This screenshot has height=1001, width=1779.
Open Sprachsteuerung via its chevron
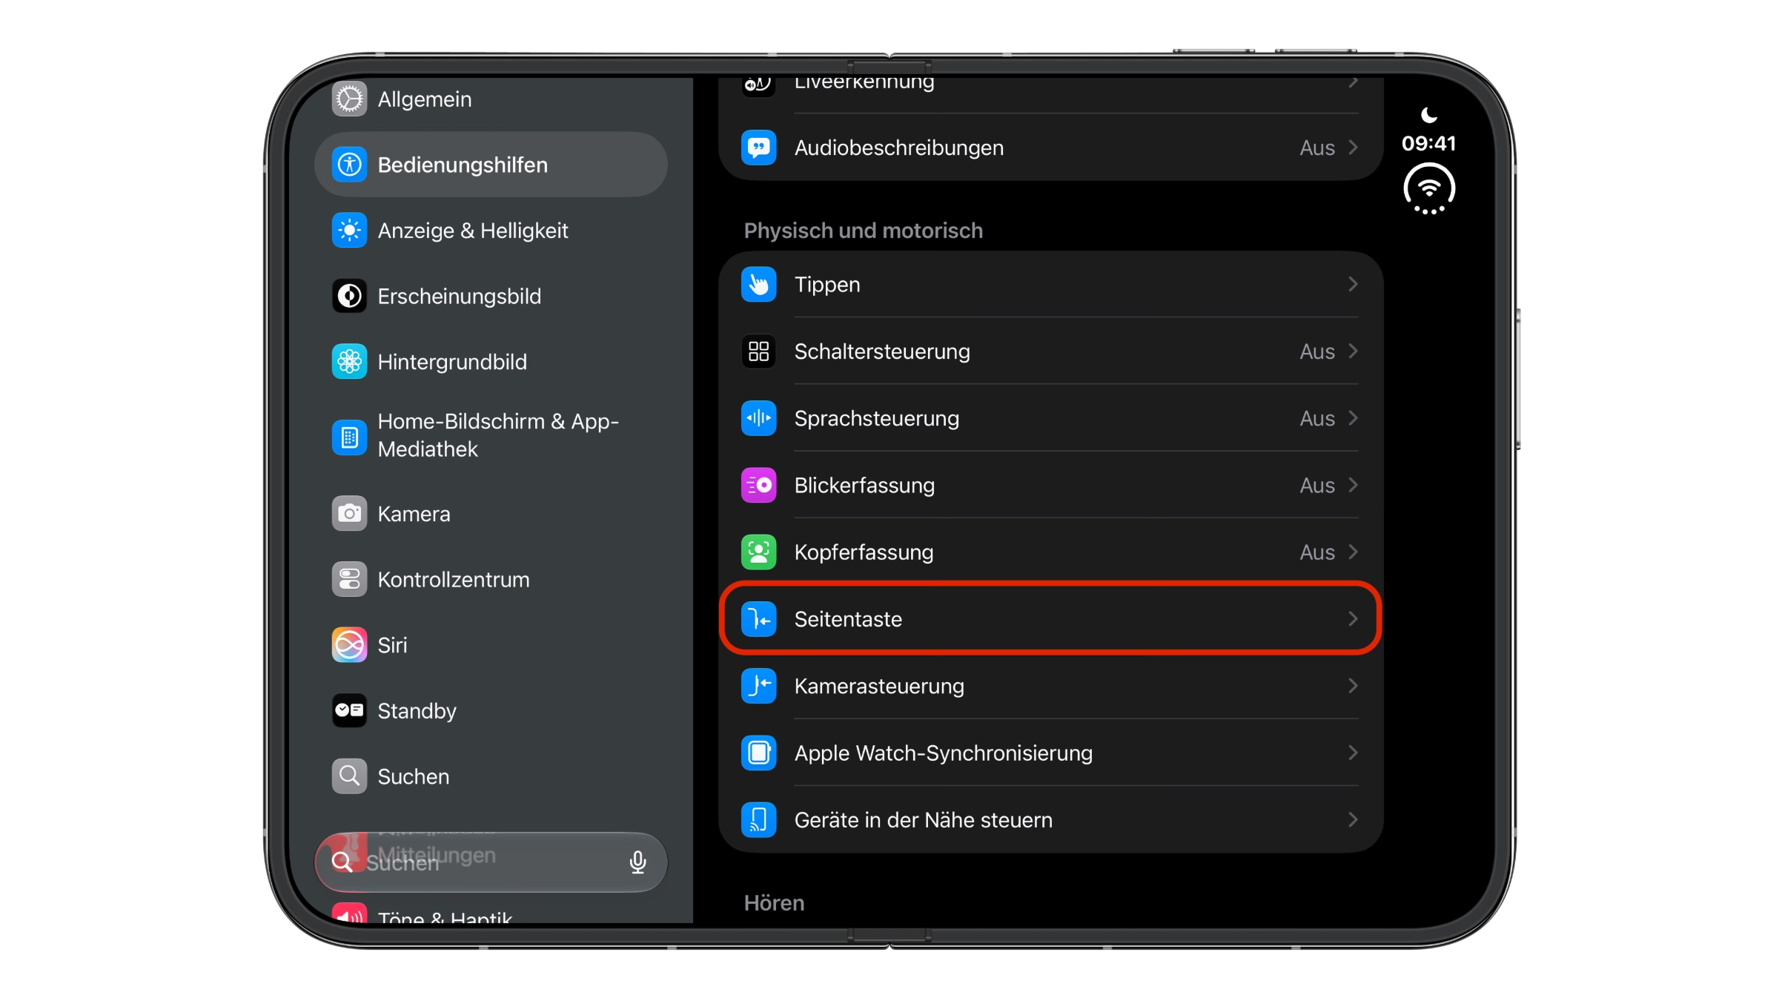pyautogui.click(x=1353, y=418)
